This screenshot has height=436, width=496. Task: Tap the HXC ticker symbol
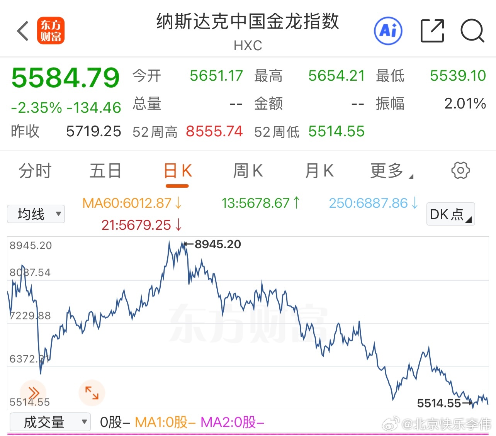(x=248, y=46)
